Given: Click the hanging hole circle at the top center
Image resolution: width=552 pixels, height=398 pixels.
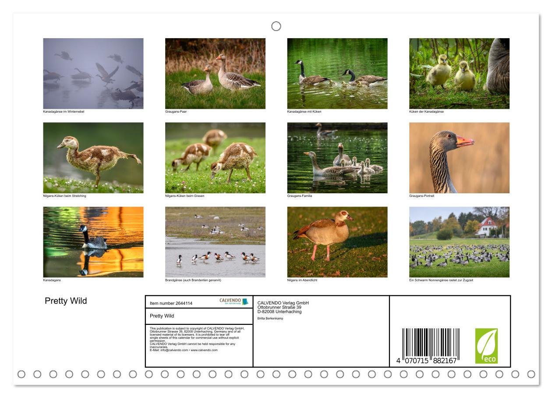Looking at the screenshot, I should click(x=276, y=26).
